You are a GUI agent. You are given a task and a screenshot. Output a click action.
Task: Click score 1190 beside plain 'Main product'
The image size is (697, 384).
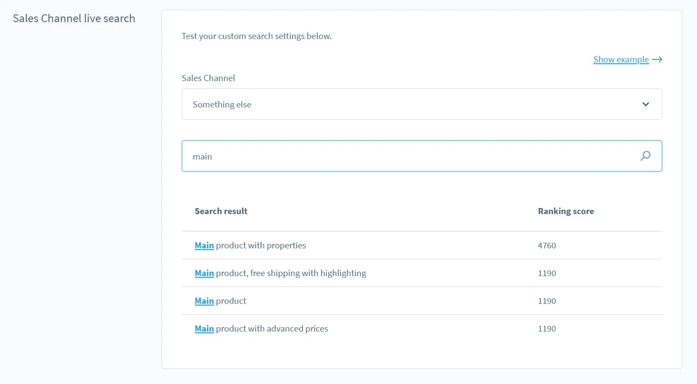tap(546, 301)
